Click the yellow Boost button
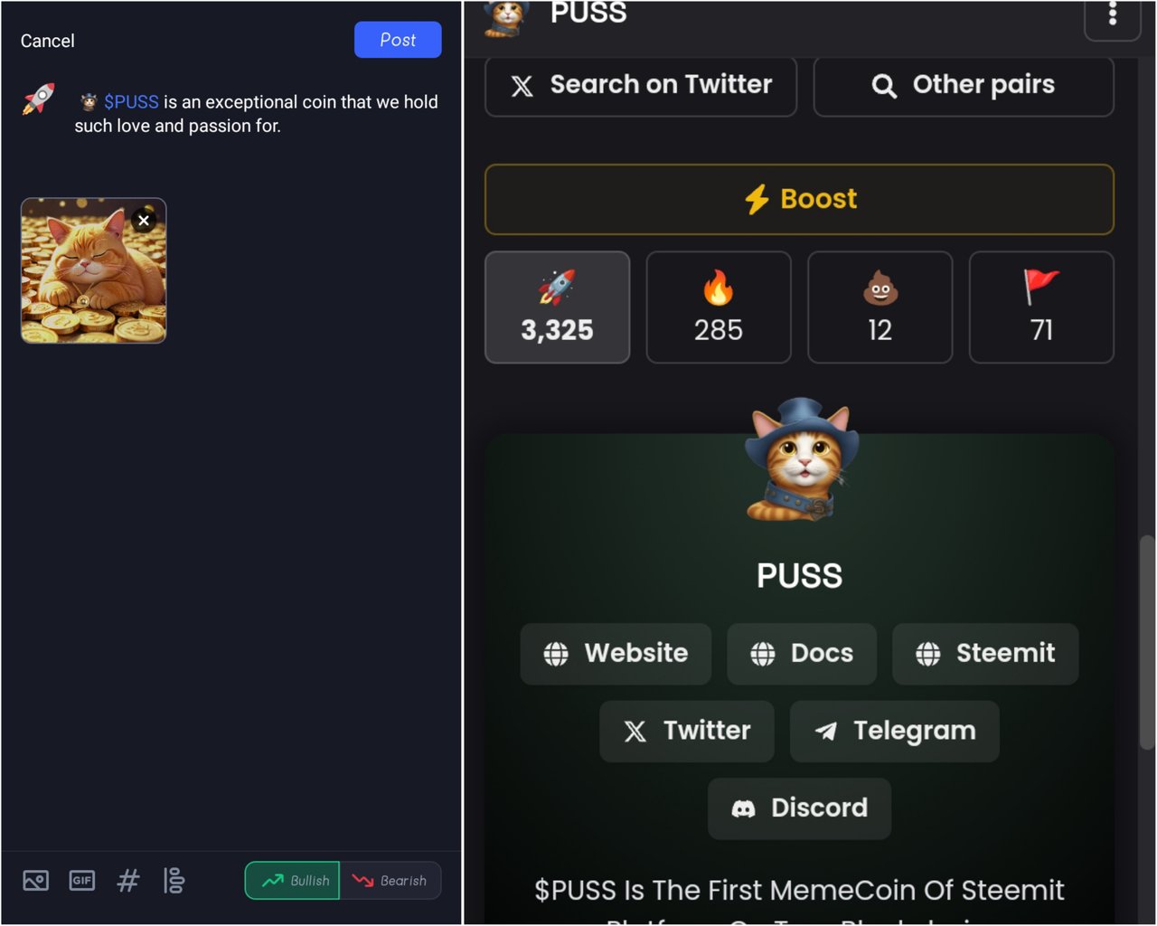 (800, 200)
